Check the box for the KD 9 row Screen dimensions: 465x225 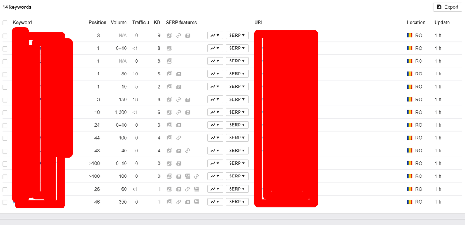(5, 36)
